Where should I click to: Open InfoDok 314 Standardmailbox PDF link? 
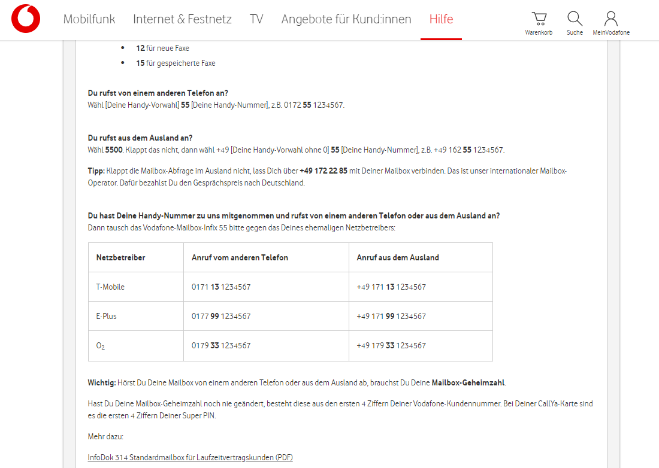[191, 457]
